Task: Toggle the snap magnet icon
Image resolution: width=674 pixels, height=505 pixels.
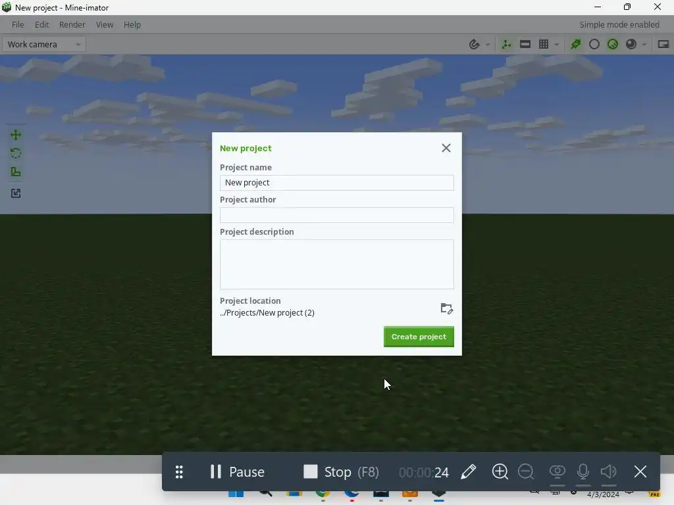Action: click(x=474, y=44)
